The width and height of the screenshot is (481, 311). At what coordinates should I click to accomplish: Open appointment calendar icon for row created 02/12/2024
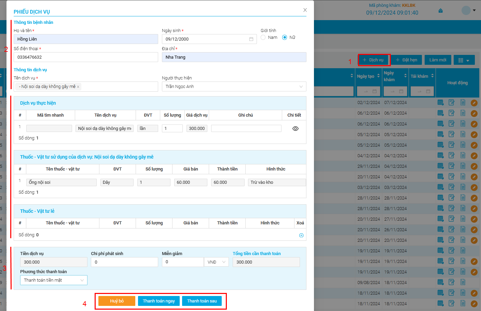tap(441, 102)
